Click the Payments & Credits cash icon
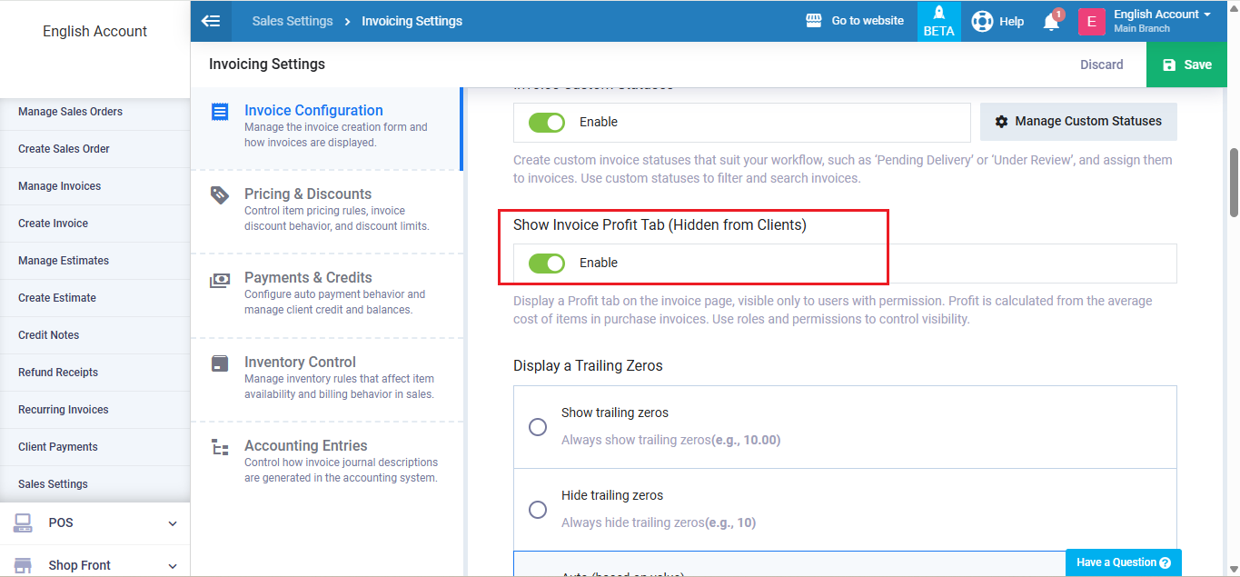The height and width of the screenshot is (577, 1240). point(220,280)
